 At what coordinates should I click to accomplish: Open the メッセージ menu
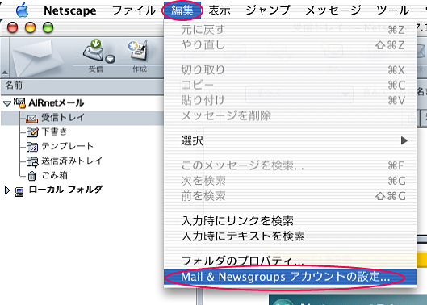[333, 10]
